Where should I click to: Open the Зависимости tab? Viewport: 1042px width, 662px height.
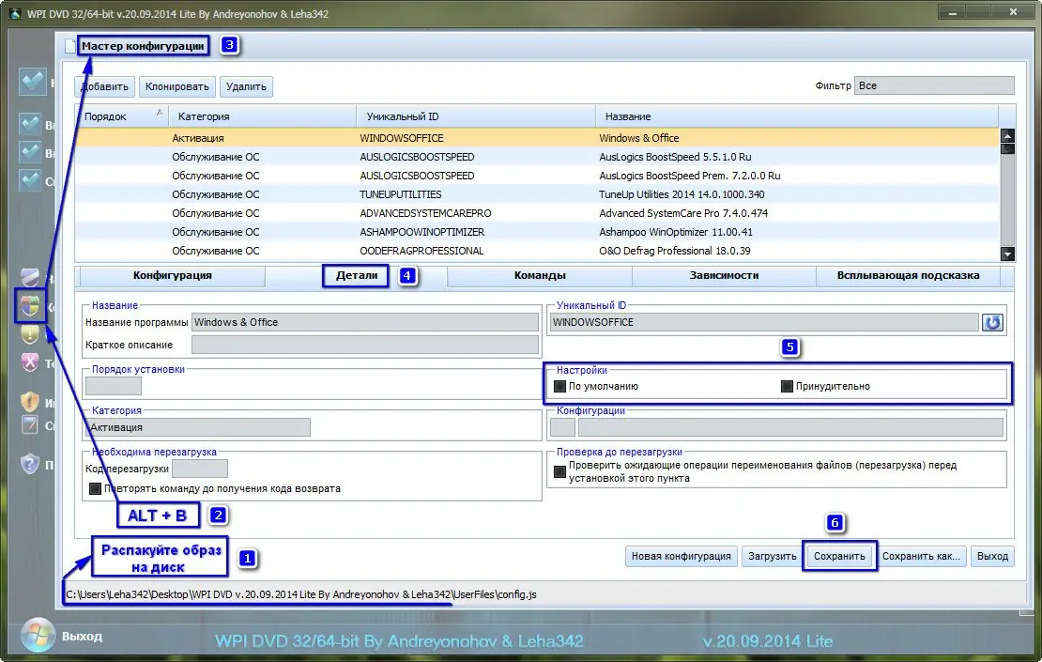tap(724, 275)
